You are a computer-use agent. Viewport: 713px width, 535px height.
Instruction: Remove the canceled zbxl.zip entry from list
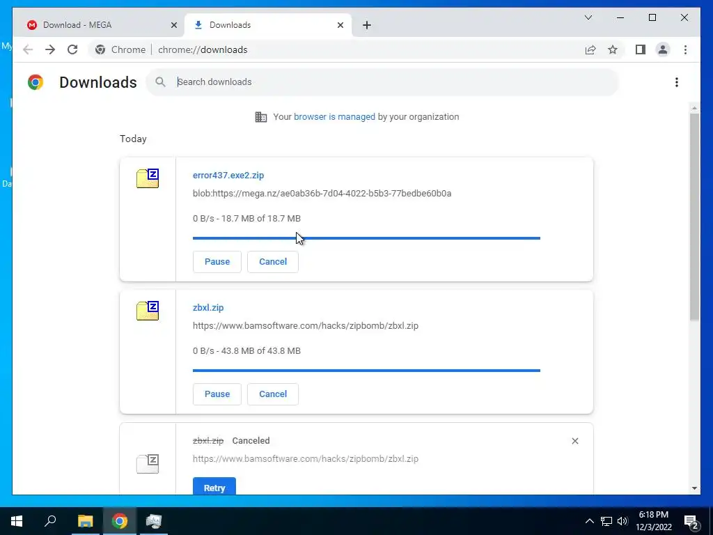tap(574, 441)
